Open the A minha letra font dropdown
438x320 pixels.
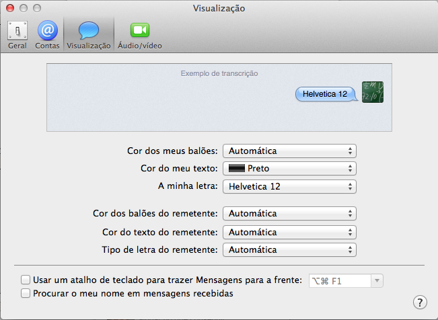289,186
